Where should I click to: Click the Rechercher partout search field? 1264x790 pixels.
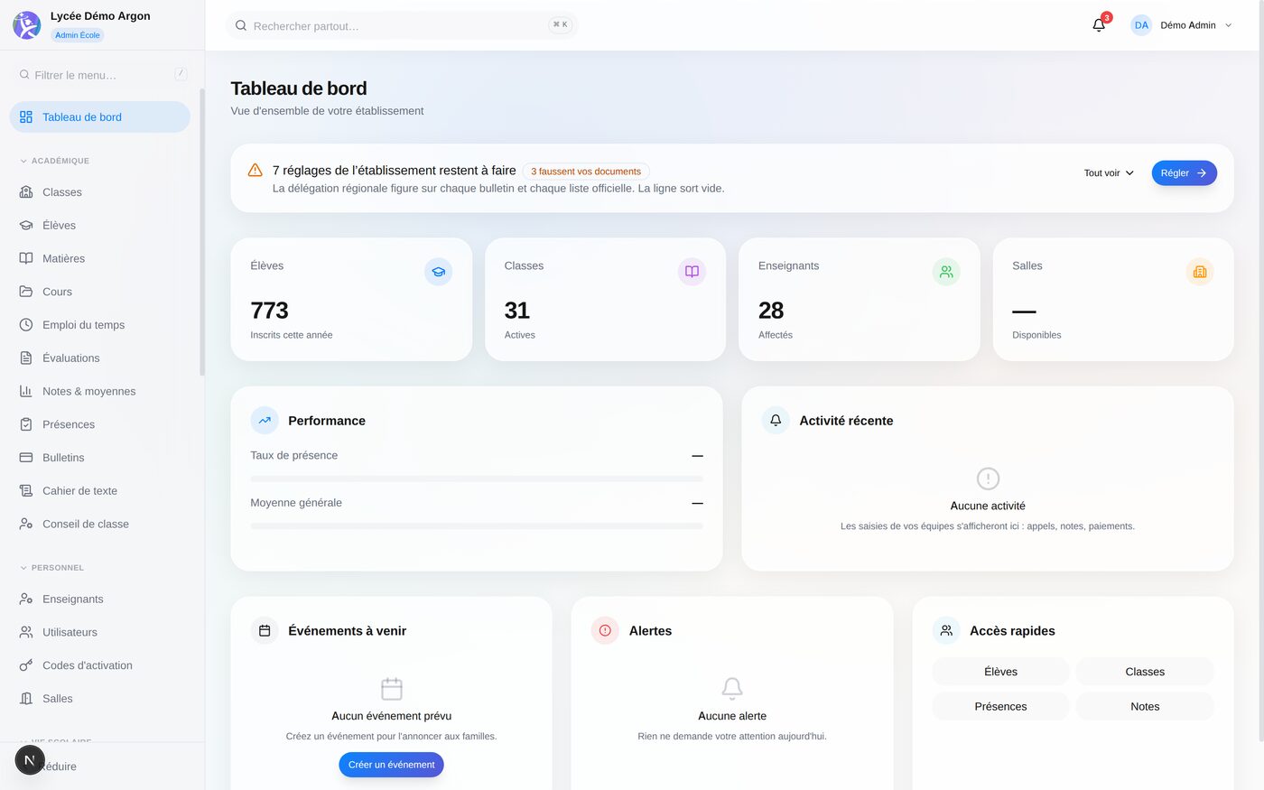pos(402,25)
